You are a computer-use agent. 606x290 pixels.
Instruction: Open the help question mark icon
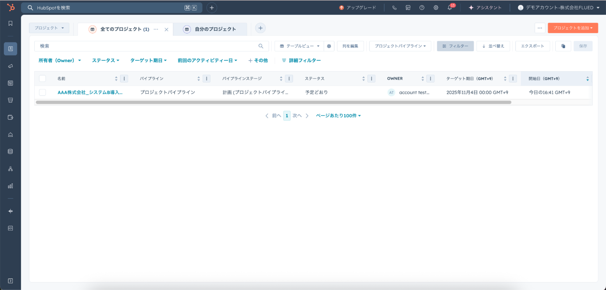pyautogui.click(x=422, y=8)
